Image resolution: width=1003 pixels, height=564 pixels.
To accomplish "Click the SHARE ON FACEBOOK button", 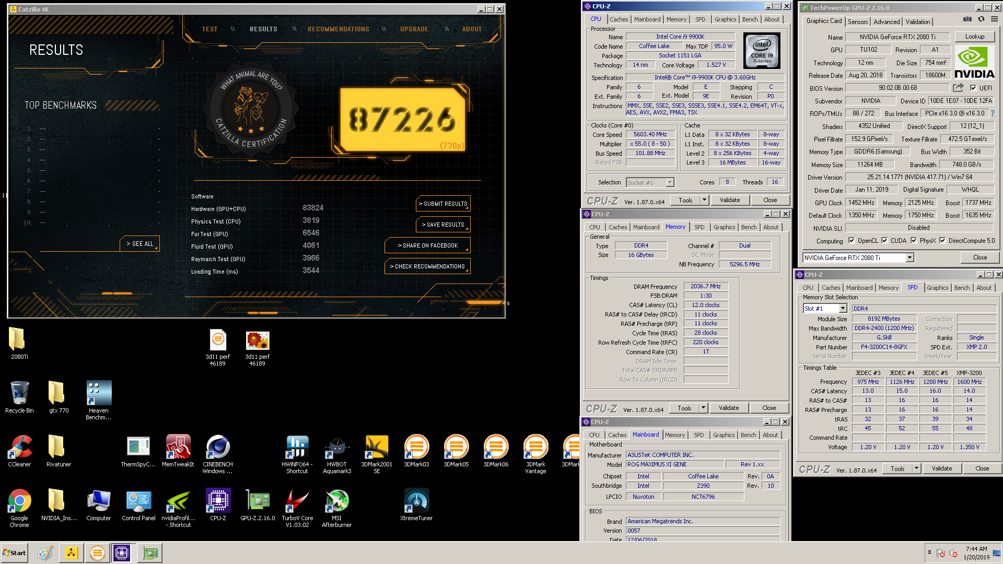I will pos(427,245).
